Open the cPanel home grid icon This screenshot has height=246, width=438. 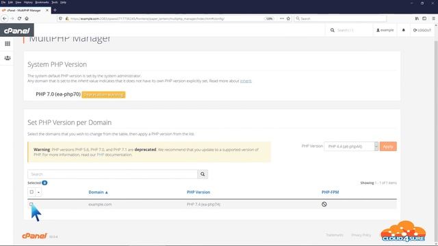(x=8, y=44)
